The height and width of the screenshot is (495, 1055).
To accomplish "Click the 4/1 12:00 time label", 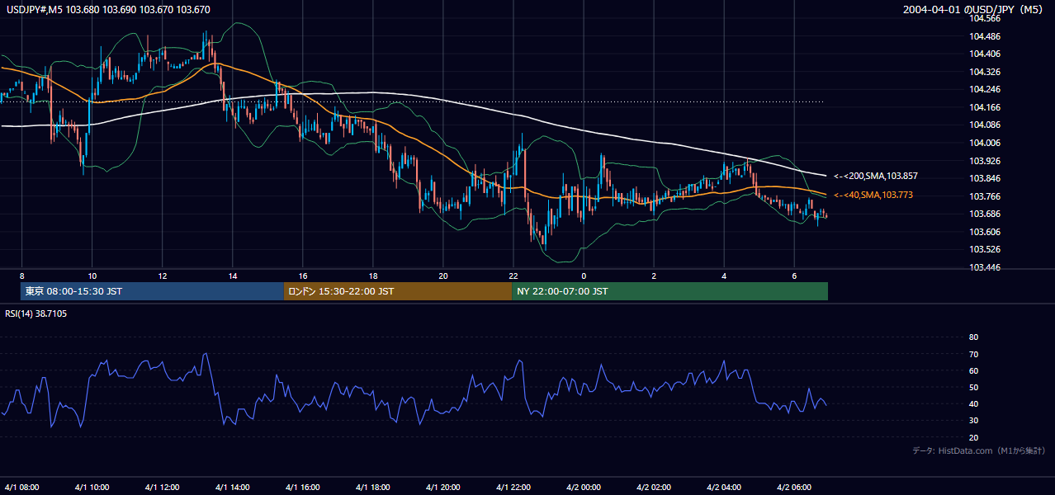I will 163,488.
